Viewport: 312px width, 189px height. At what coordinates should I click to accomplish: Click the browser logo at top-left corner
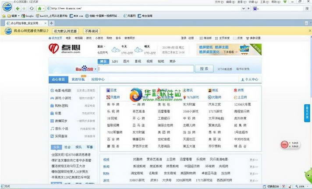pos(7,7)
